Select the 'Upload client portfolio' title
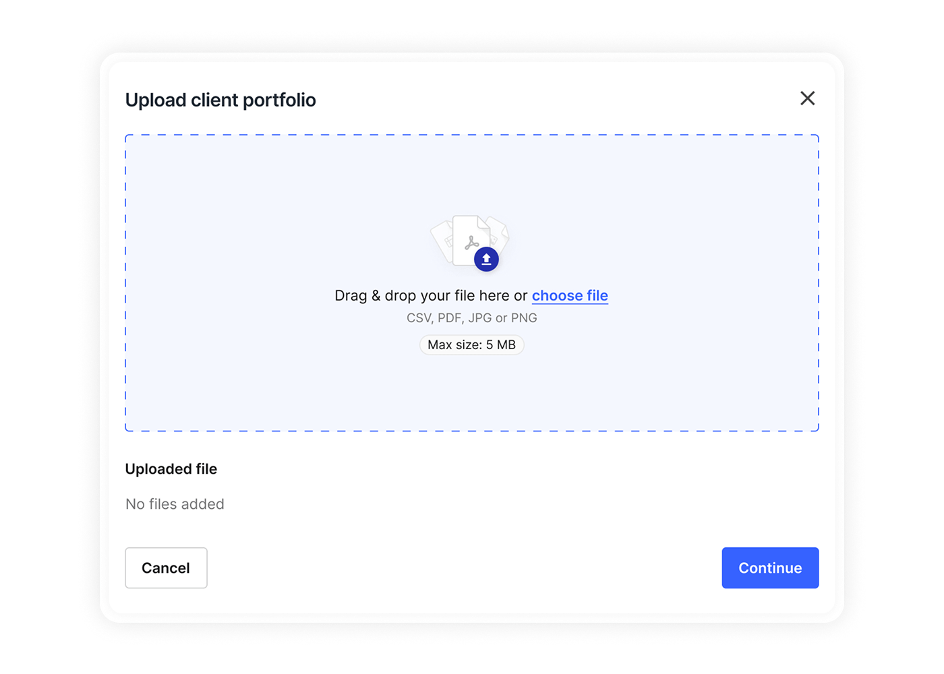The width and height of the screenshot is (944, 674). 220,100
